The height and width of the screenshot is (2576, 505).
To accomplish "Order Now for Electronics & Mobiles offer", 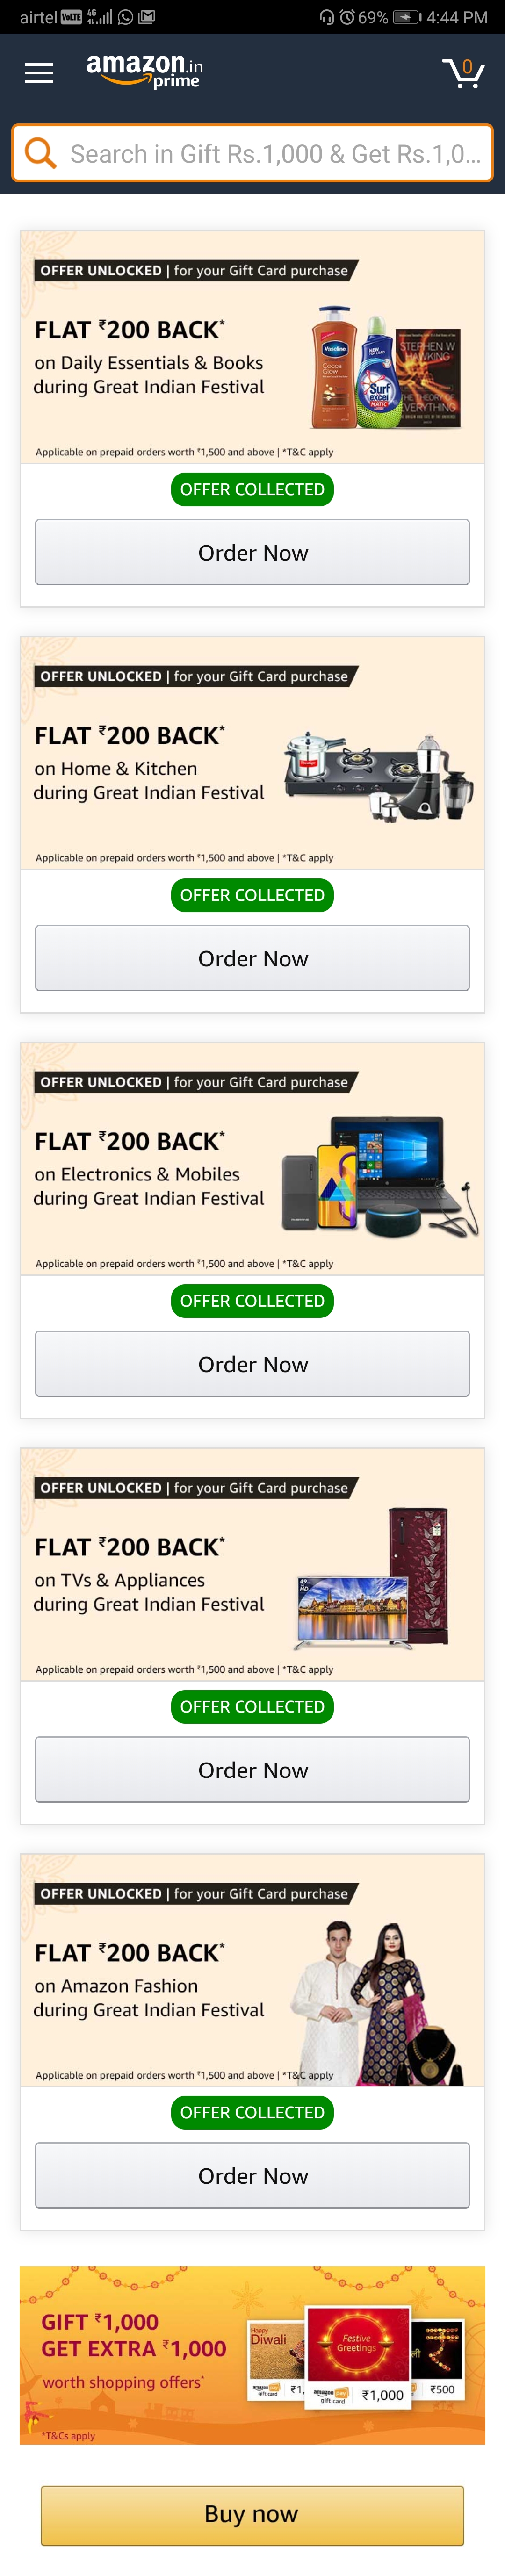I will [x=252, y=1364].
